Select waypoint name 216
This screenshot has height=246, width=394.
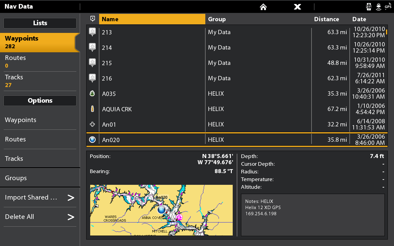(x=107, y=78)
